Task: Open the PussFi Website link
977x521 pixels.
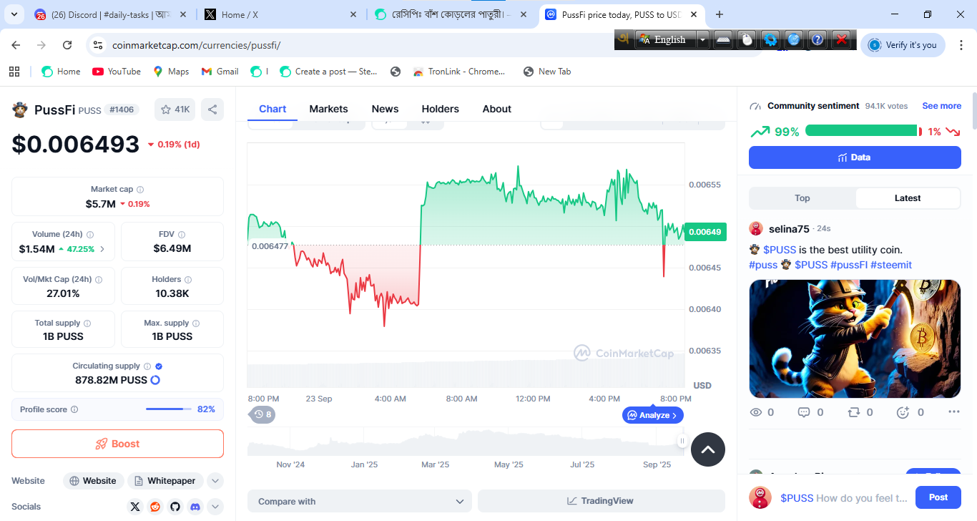Action: click(94, 481)
